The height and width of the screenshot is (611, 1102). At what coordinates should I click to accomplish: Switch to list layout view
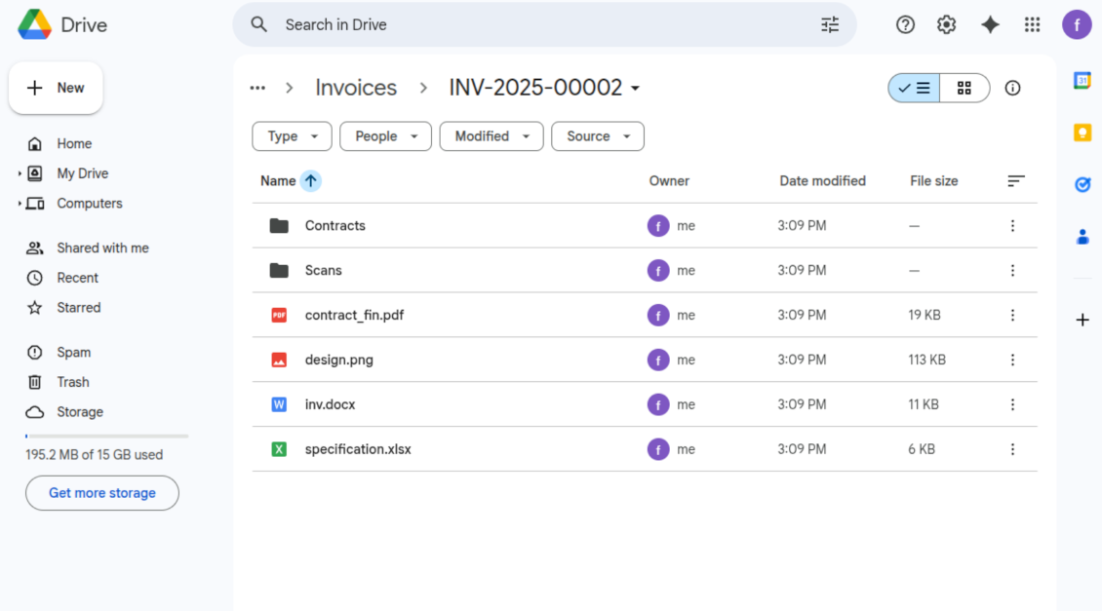click(x=915, y=88)
